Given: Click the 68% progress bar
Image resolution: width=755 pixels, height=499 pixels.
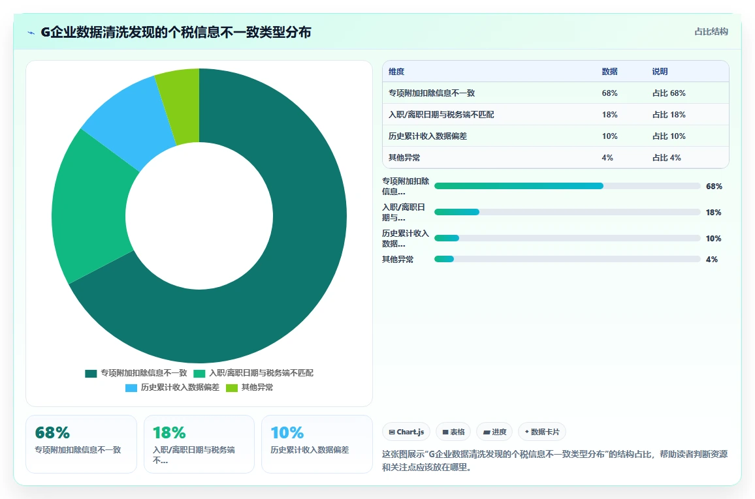Looking at the screenshot, I should 567,186.
